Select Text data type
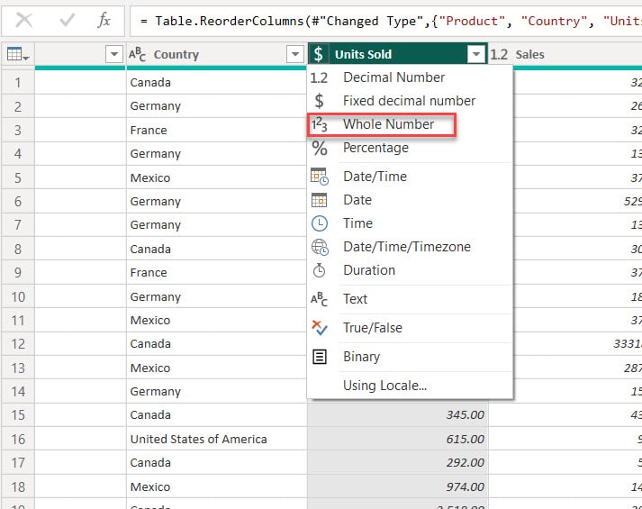 click(410, 299)
